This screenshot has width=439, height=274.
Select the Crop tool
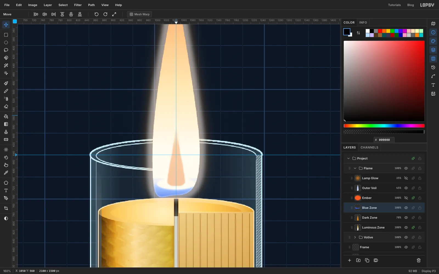pyautogui.click(x=6, y=208)
